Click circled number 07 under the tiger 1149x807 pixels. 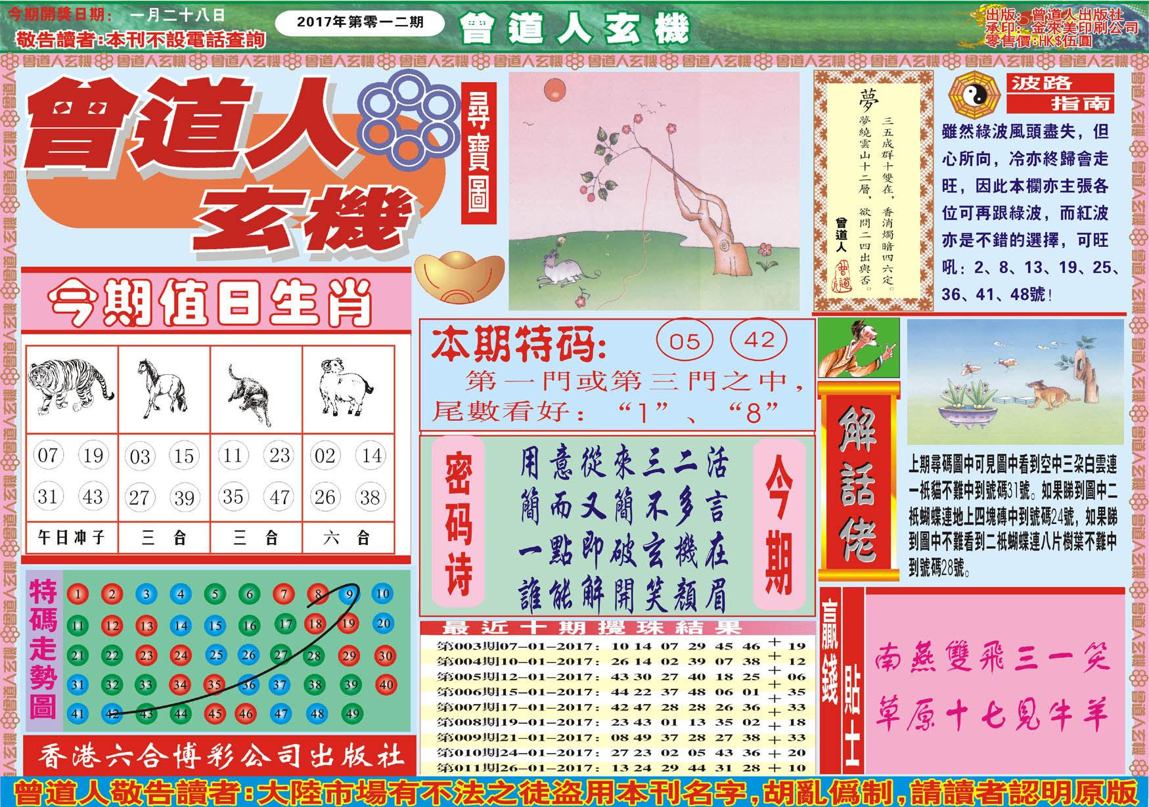pyautogui.click(x=48, y=456)
